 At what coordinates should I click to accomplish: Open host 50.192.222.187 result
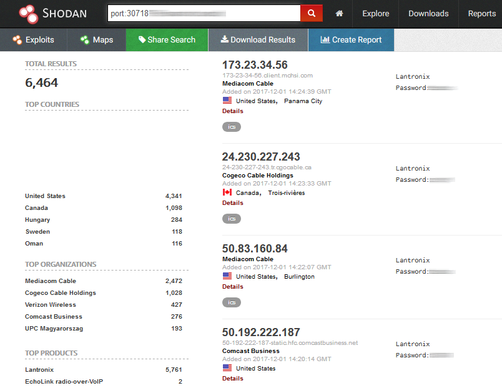[261, 332]
